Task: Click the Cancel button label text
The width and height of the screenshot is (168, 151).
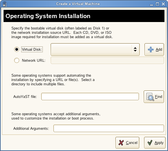Action: tap(131, 143)
